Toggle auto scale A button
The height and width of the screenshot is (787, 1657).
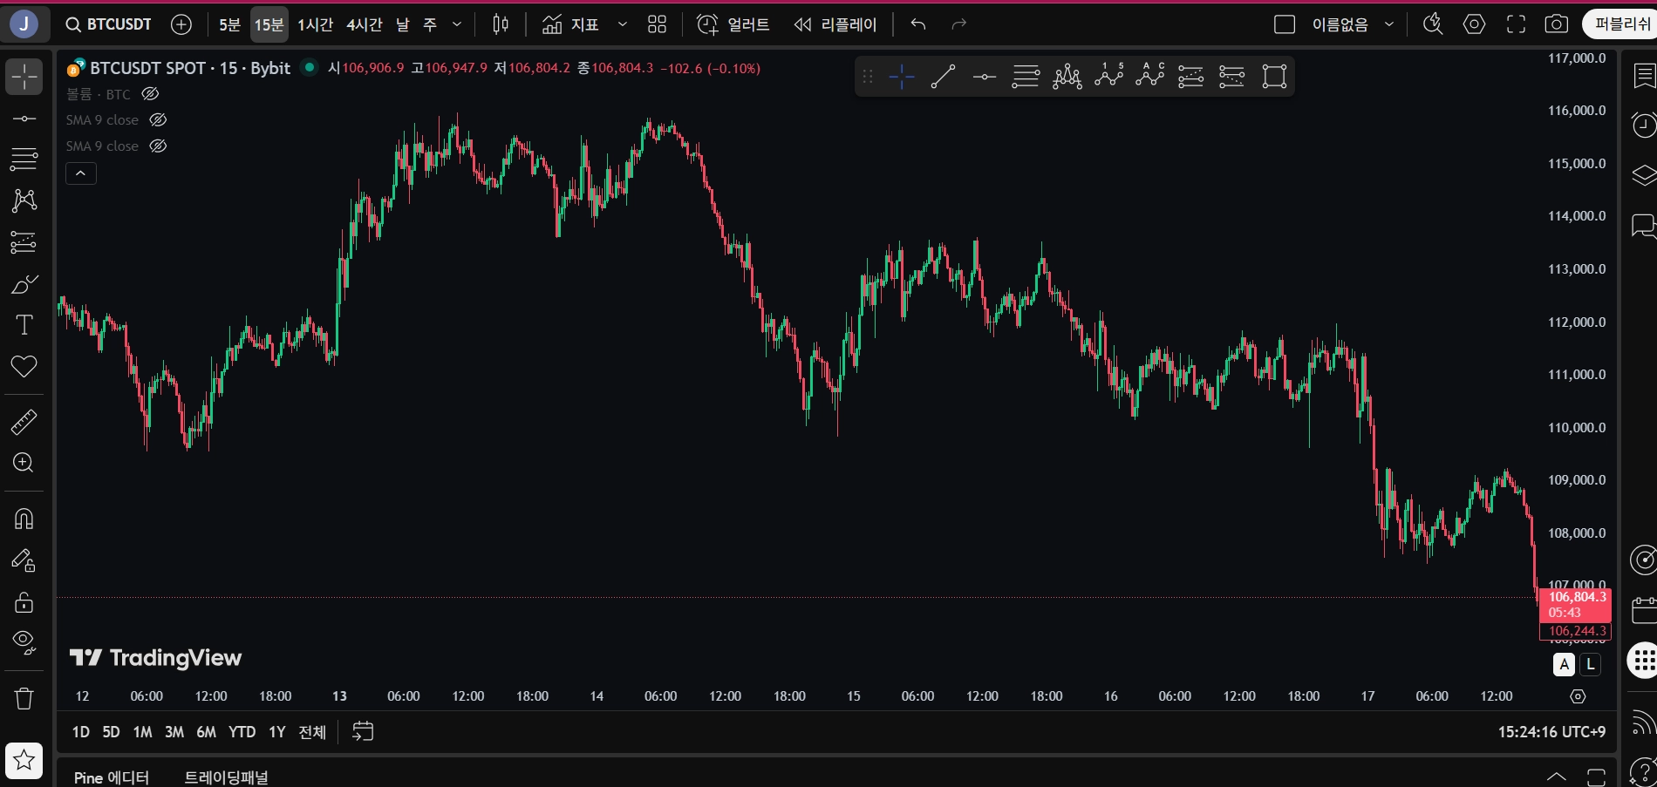click(x=1565, y=664)
